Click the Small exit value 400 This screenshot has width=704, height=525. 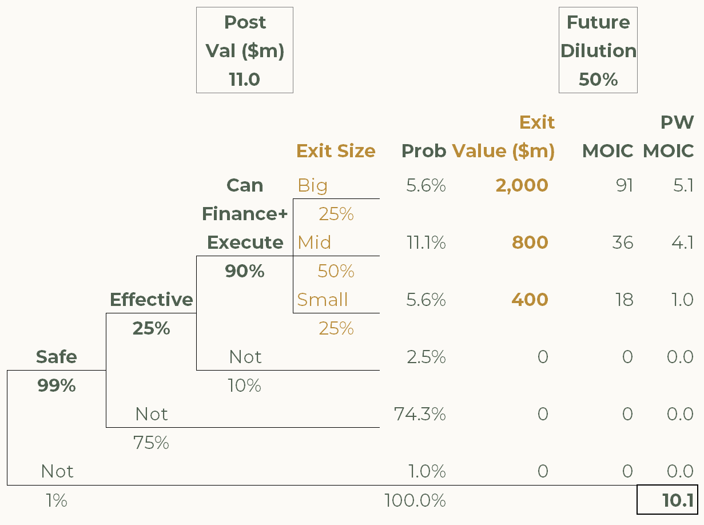click(530, 300)
